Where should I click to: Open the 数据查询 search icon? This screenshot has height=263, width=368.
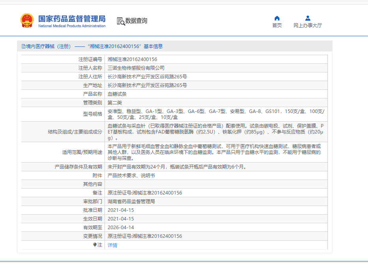click(x=121, y=21)
